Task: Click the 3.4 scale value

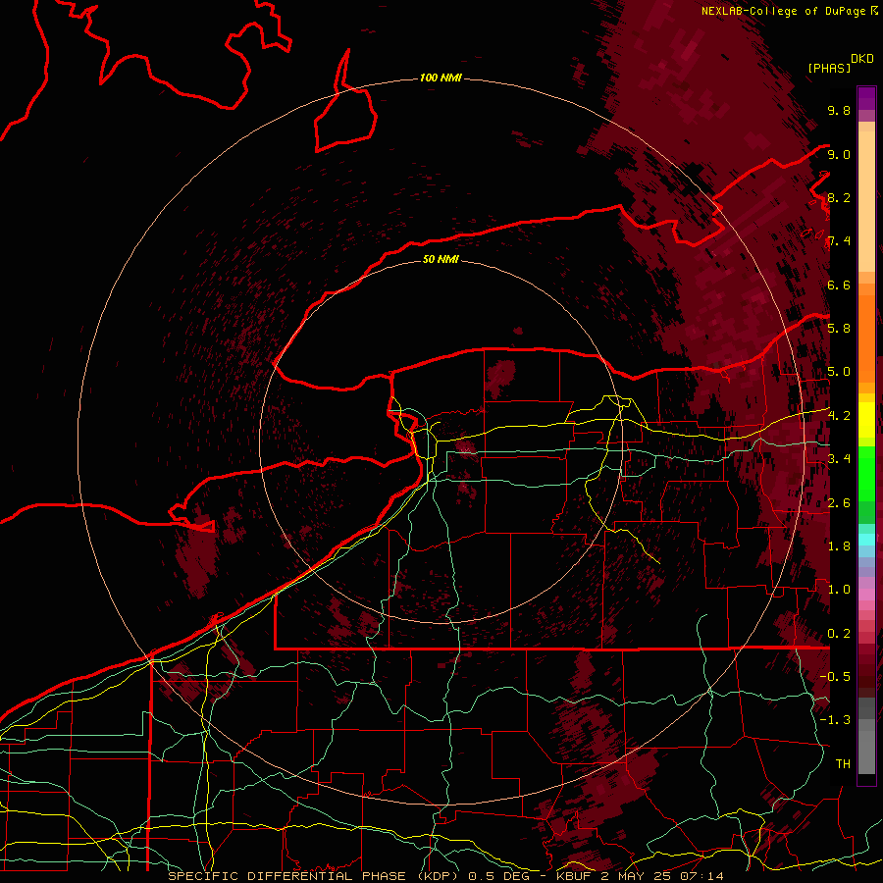Action: pyautogui.click(x=839, y=459)
